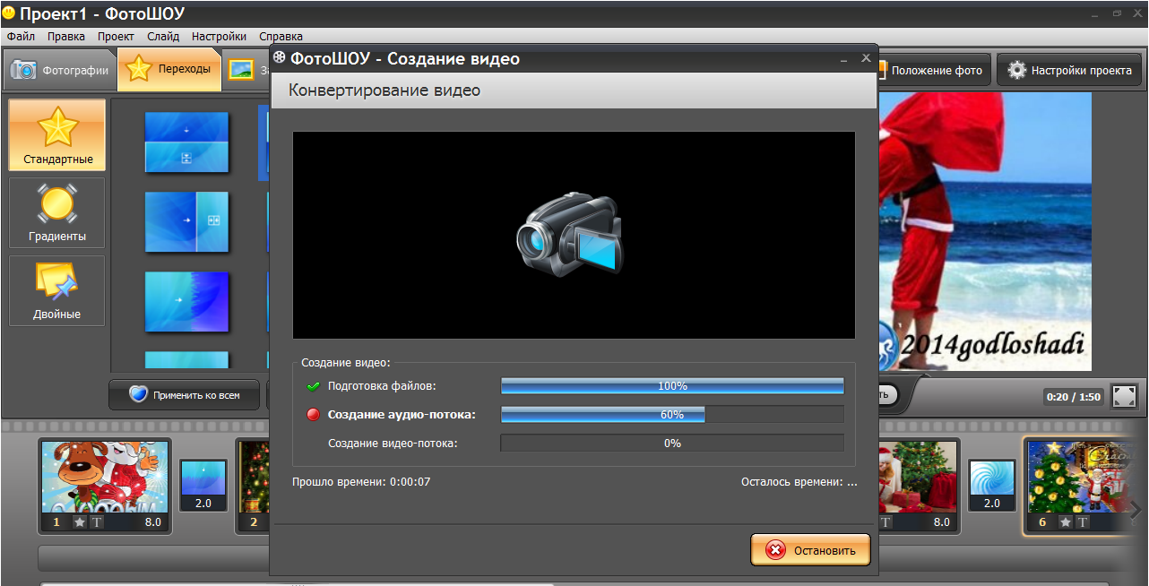Screen dimensions: 1149x586
Task: Select the Двойные transitions category
Action: pos(57,290)
